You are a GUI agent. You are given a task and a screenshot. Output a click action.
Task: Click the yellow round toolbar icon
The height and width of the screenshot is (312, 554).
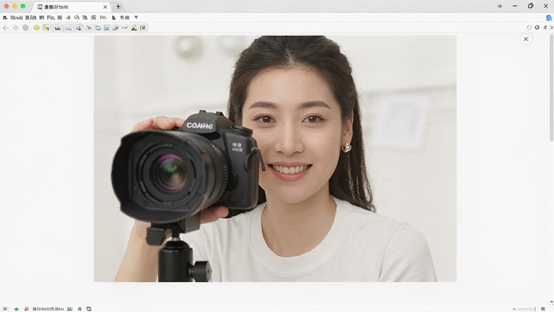[36, 28]
